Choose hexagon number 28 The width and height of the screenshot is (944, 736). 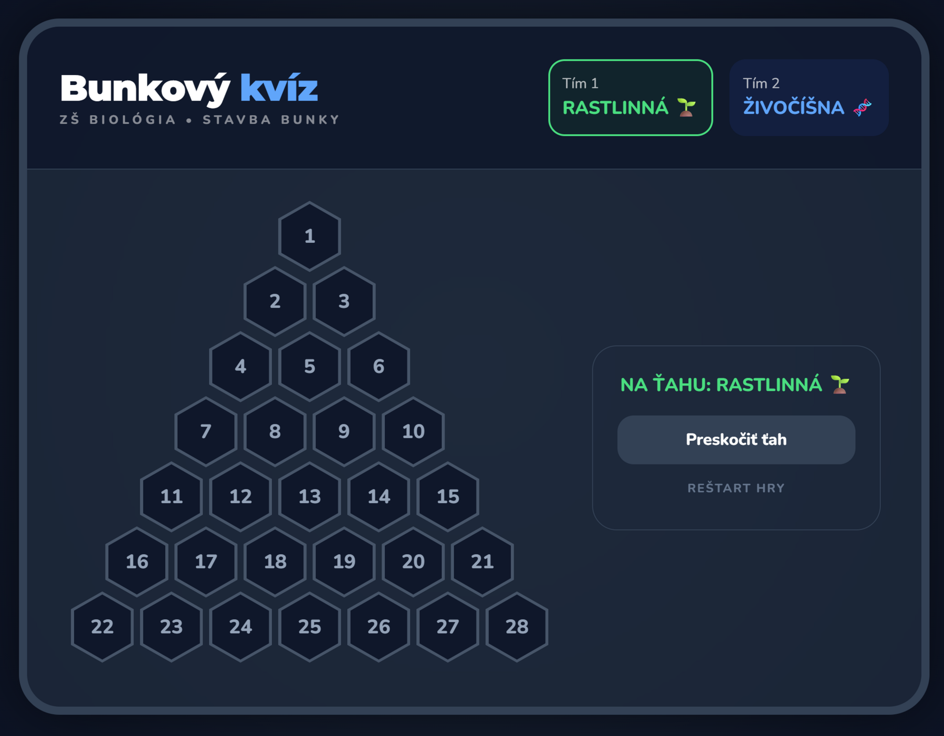click(x=516, y=627)
